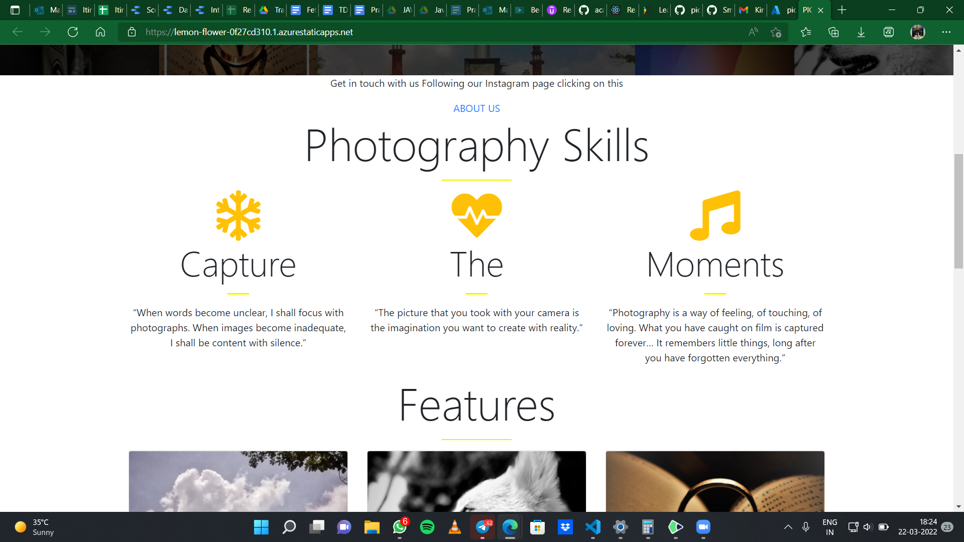Image resolution: width=964 pixels, height=542 pixels.
Task: Open the Favorites star-list icon
Action: pyautogui.click(x=806, y=32)
